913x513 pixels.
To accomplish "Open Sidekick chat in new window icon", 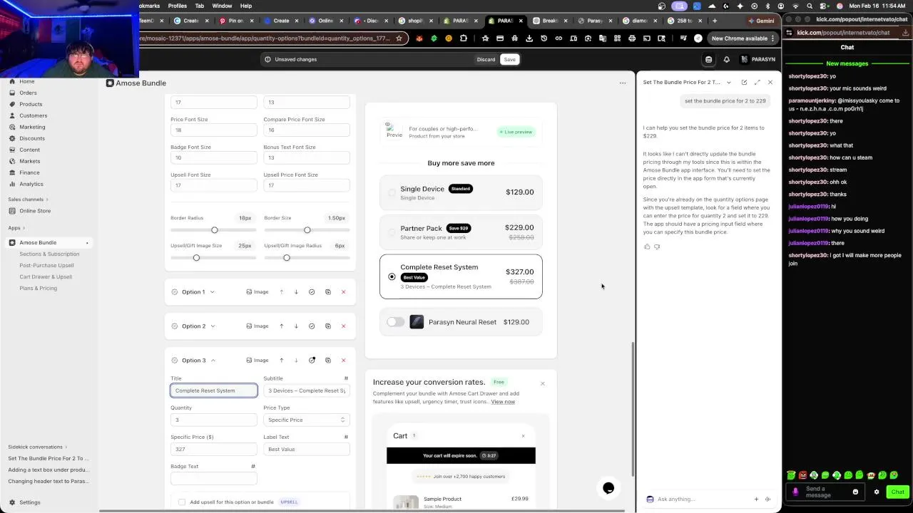I will (x=744, y=82).
